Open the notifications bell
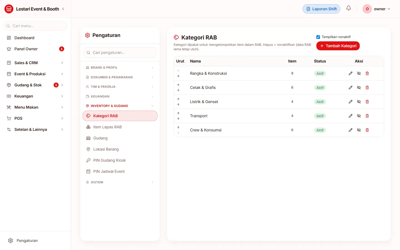The height and width of the screenshot is (250, 400). pos(349,8)
